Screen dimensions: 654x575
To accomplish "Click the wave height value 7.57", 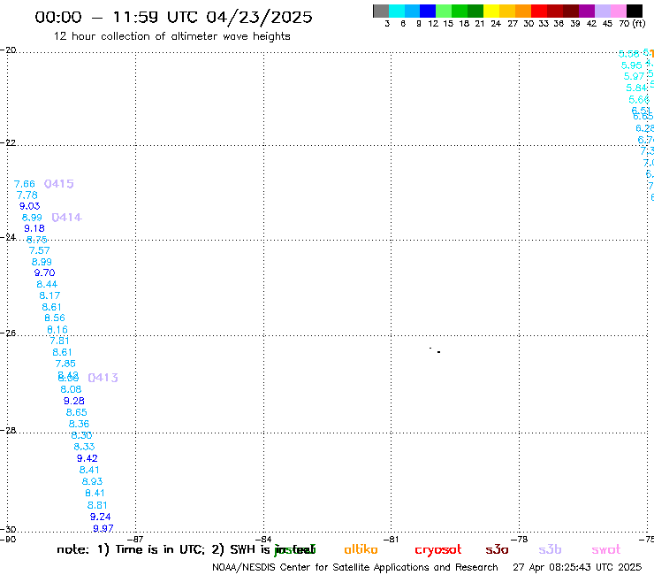I will pyautogui.click(x=39, y=250).
